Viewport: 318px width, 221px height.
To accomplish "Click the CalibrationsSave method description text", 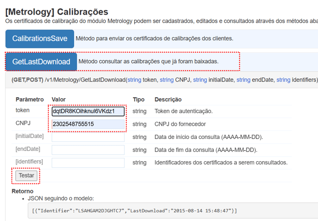I will coord(154,38).
